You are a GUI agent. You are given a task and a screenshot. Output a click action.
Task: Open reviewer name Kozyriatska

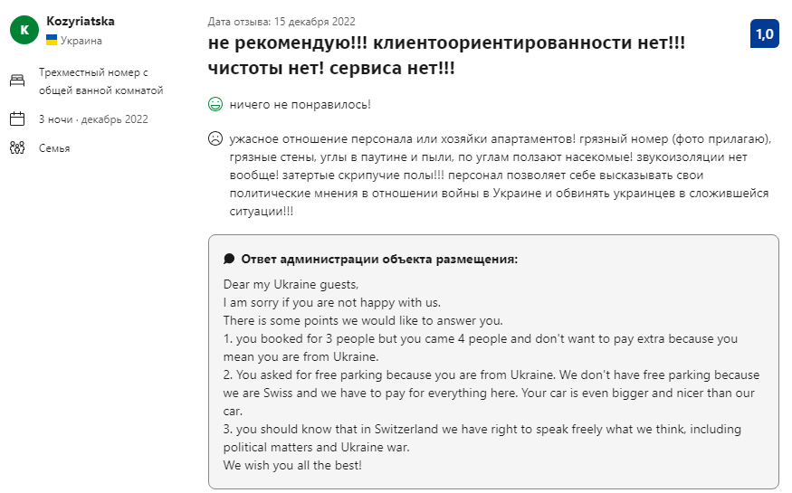[x=81, y=21]
